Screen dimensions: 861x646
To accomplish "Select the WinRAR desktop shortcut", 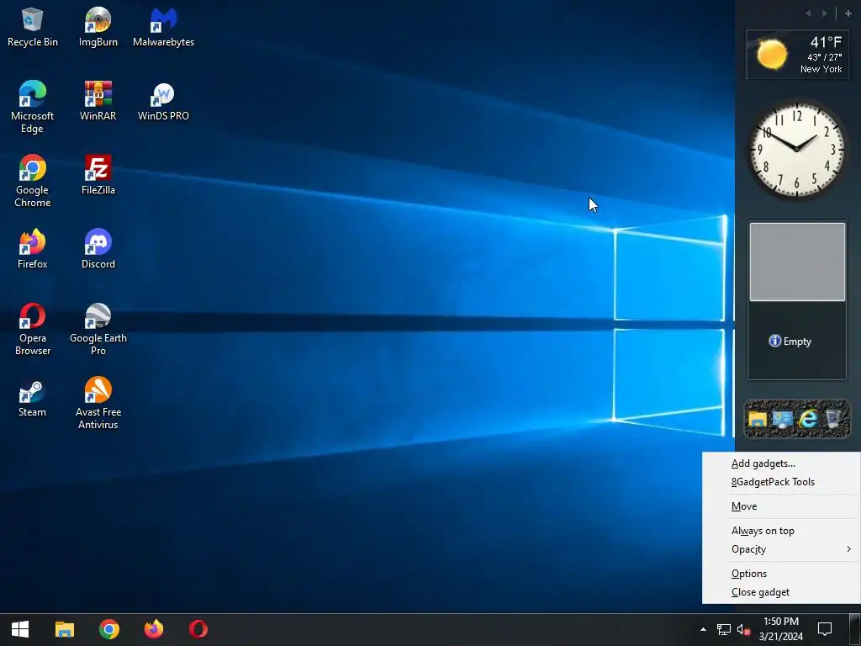I will [x=98, y=101].
